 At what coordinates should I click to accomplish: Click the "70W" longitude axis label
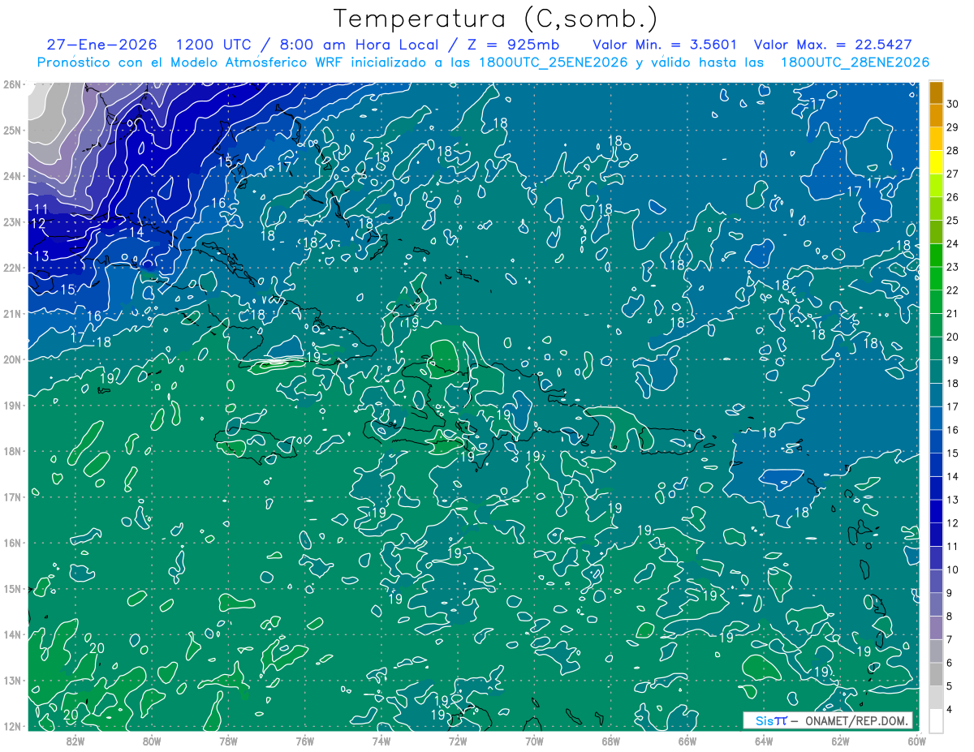coord(534,740)
